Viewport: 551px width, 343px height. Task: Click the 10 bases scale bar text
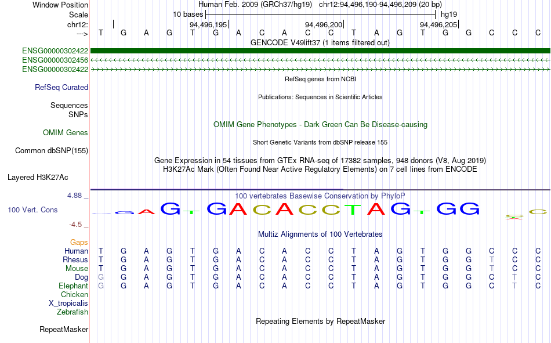pos(188,15)
